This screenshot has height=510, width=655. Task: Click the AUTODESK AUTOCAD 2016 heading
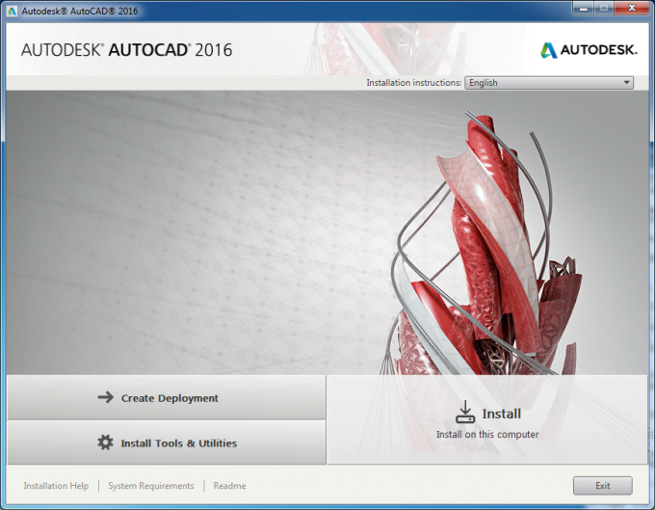tap(126, 50)
